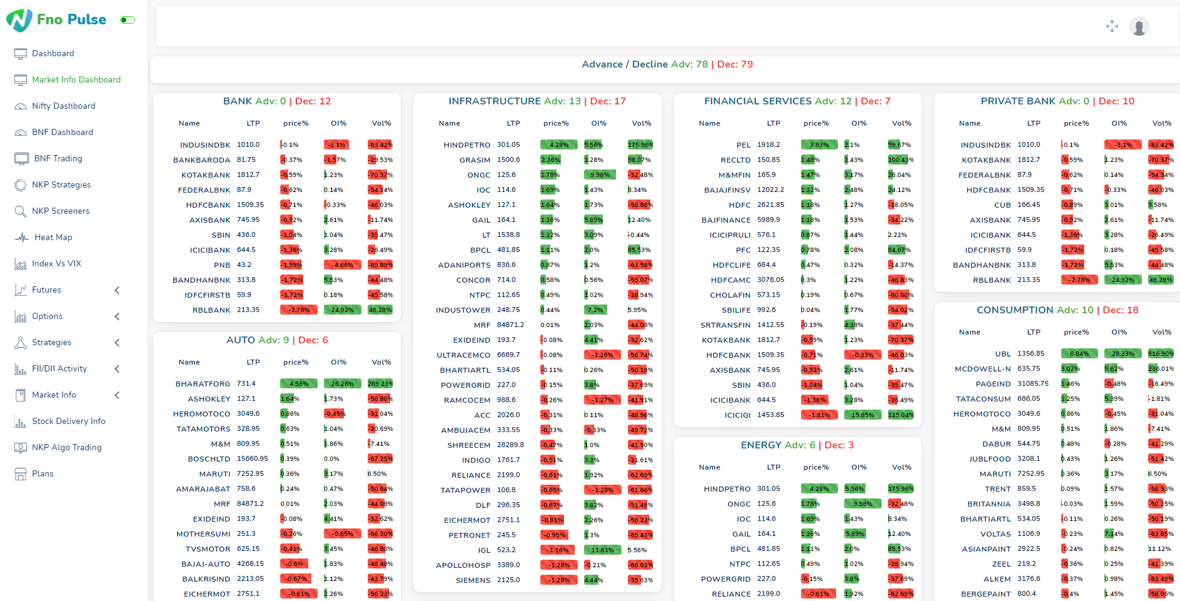The width and height of the screenshot is (1180, 601).
Task: Click the Plans store icon
Action: (x=21, y=474)
